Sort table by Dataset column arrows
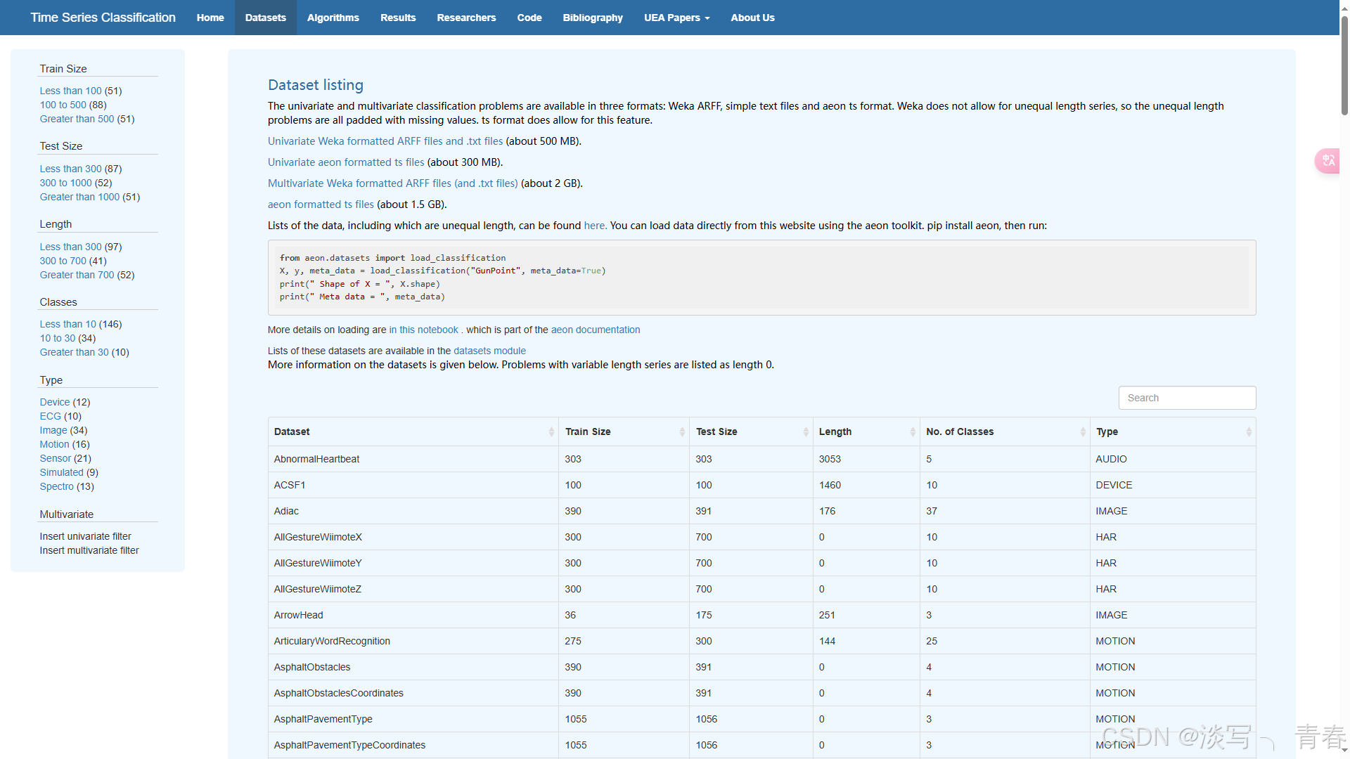Image resolution: width=1350 pixels, height=759 pixels. [551, 432]
